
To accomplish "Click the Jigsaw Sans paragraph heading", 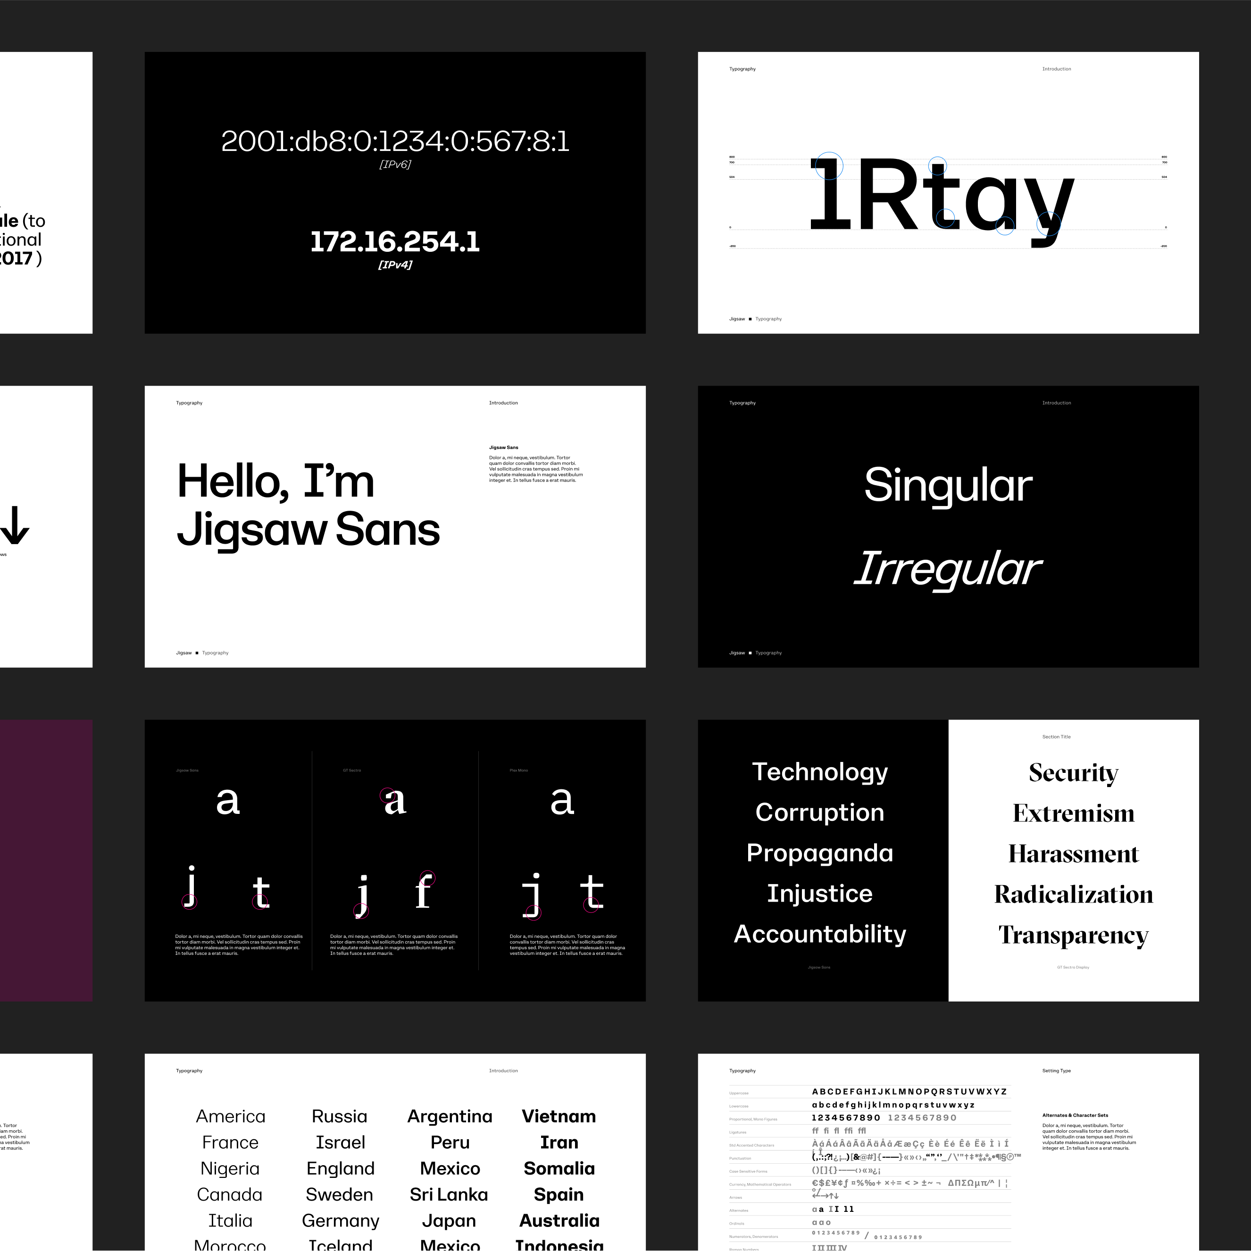I will tap(503, 447).
